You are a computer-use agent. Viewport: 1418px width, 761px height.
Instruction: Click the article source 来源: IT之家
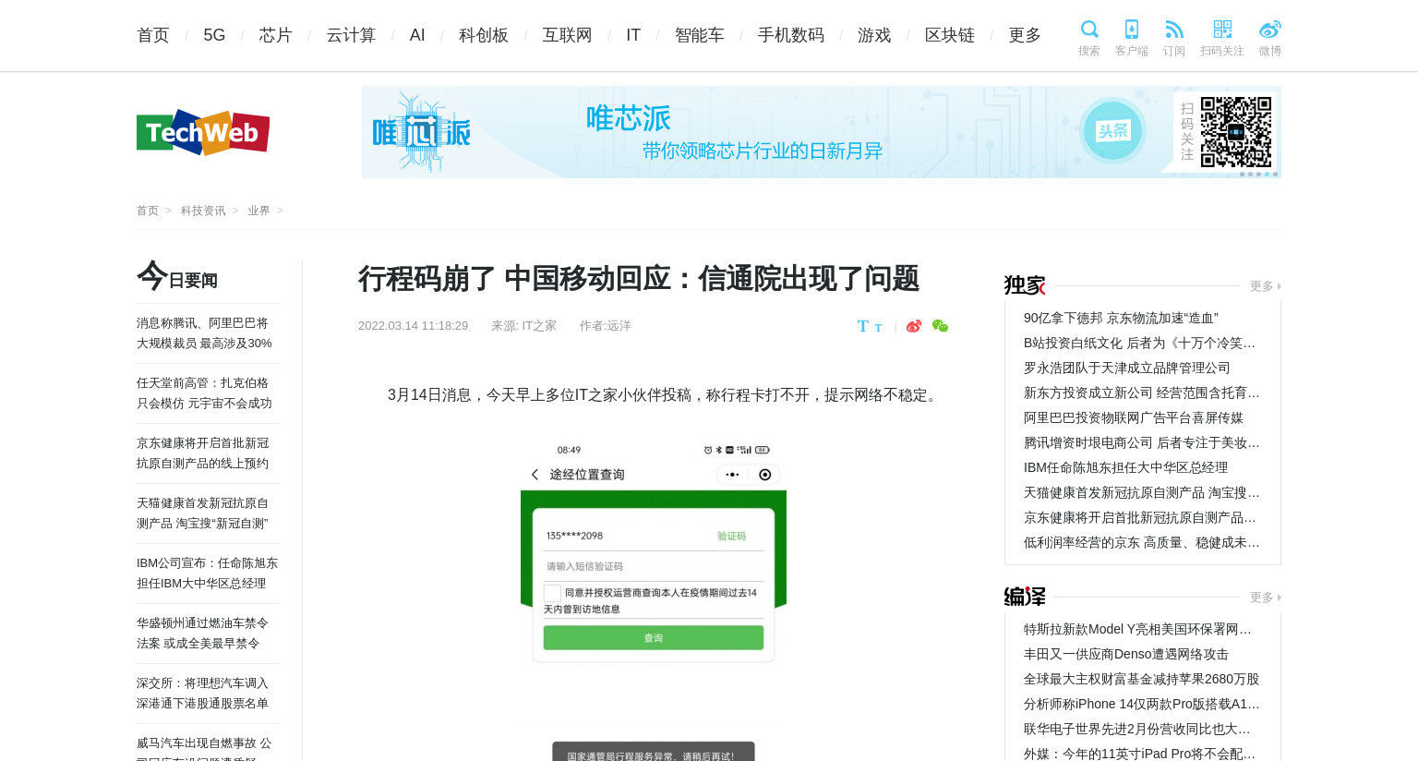point(523,326)
